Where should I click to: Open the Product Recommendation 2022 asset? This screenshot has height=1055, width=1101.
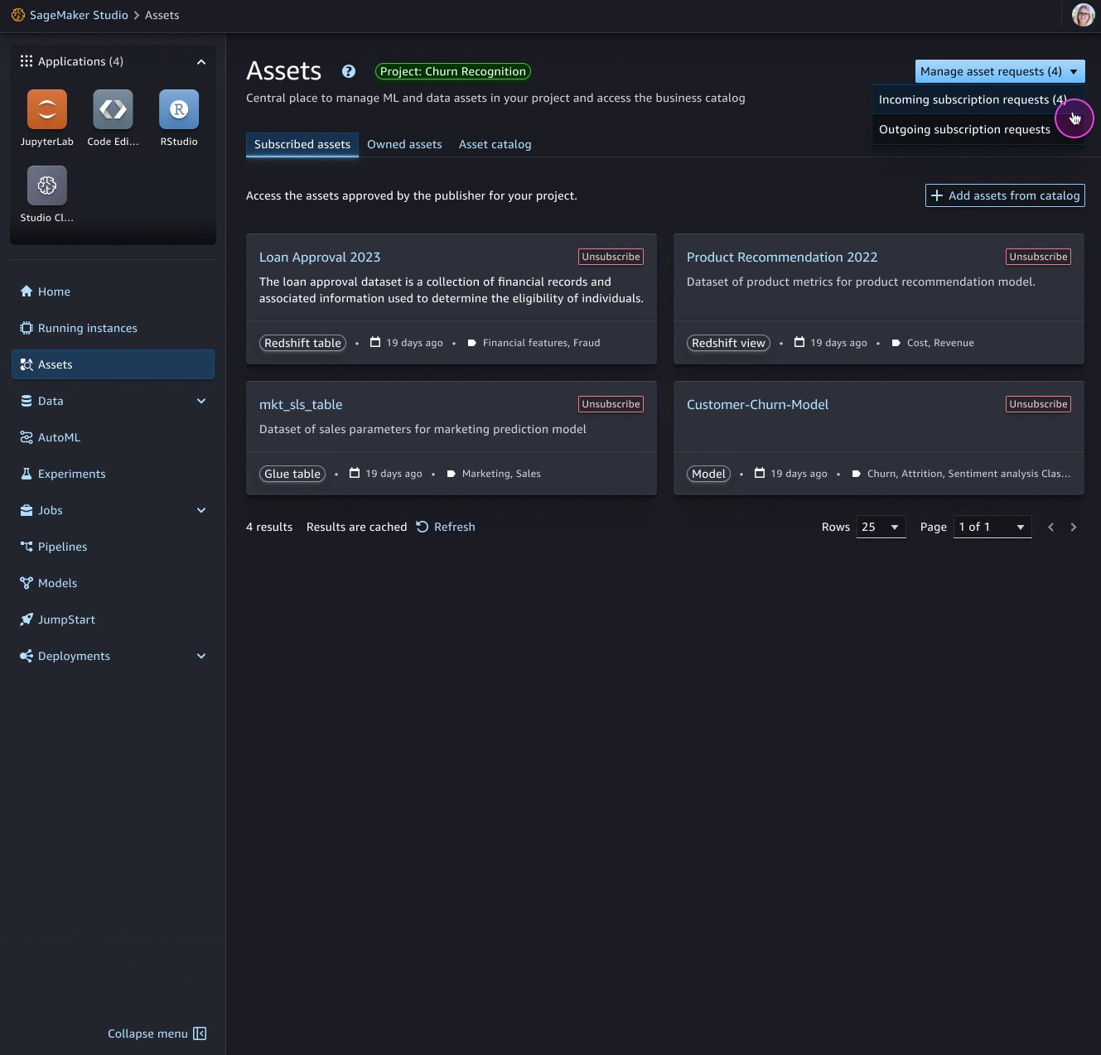(x=782, y=257)
